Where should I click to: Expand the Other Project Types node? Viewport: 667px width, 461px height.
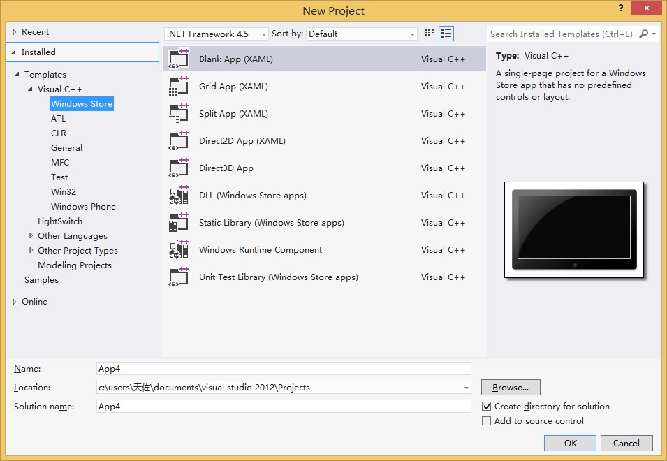31,250
